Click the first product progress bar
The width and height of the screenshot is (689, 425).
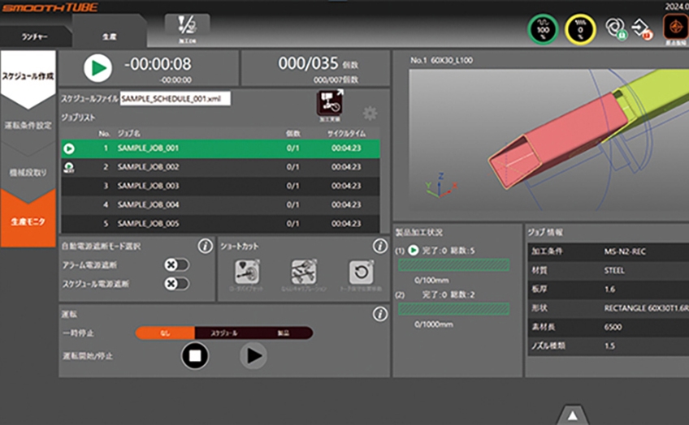point(454,265)
